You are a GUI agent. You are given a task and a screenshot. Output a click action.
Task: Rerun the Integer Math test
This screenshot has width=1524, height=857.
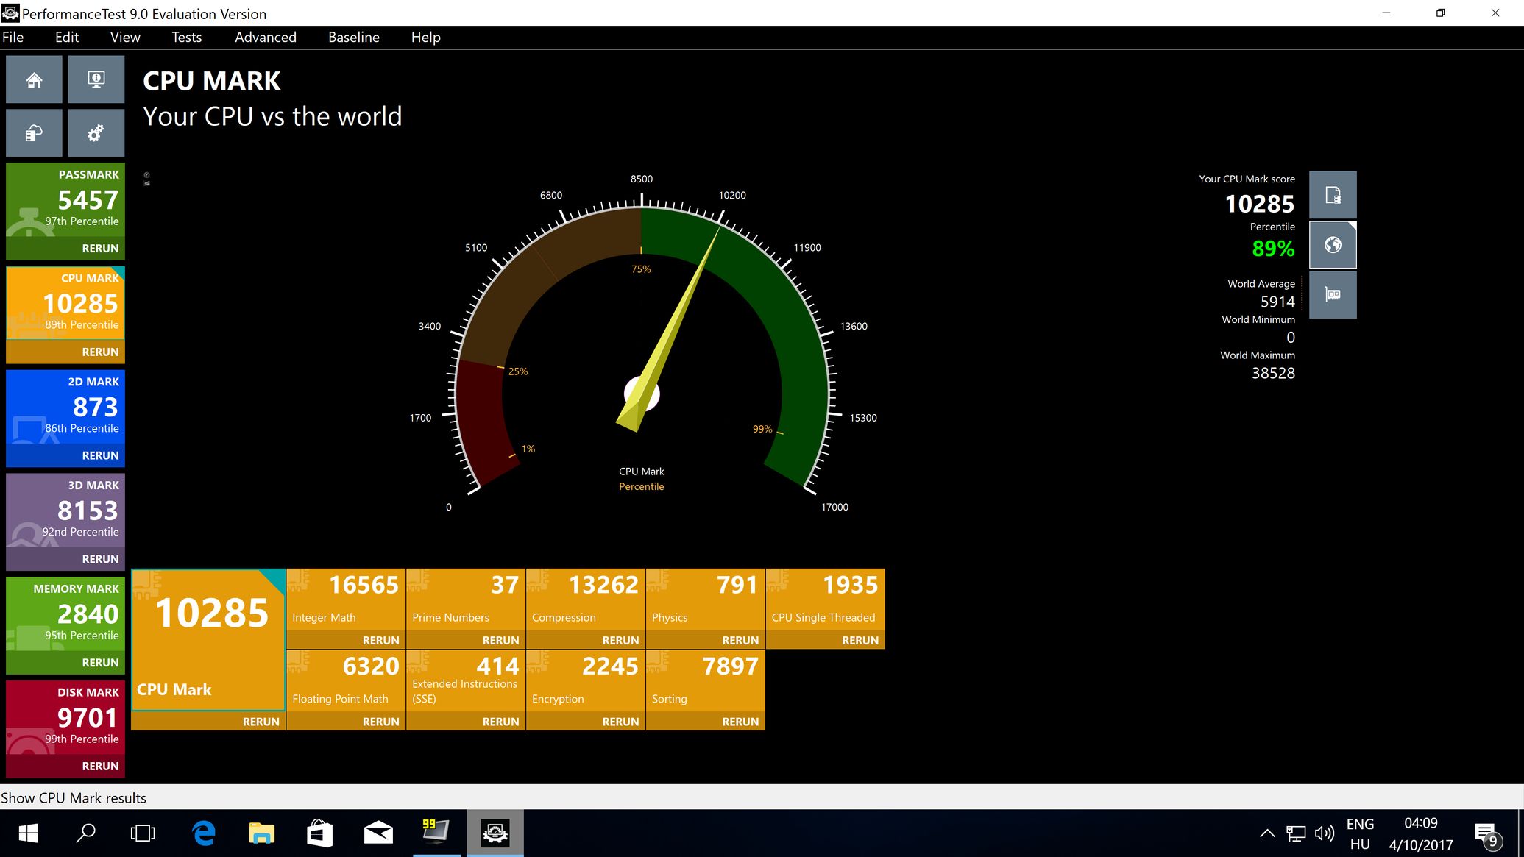coord(380,641)
